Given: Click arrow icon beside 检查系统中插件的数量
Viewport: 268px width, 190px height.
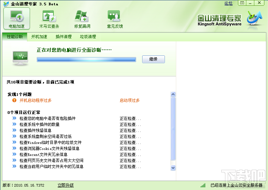Looking at the screenshot, I should [x=14, y=124].
